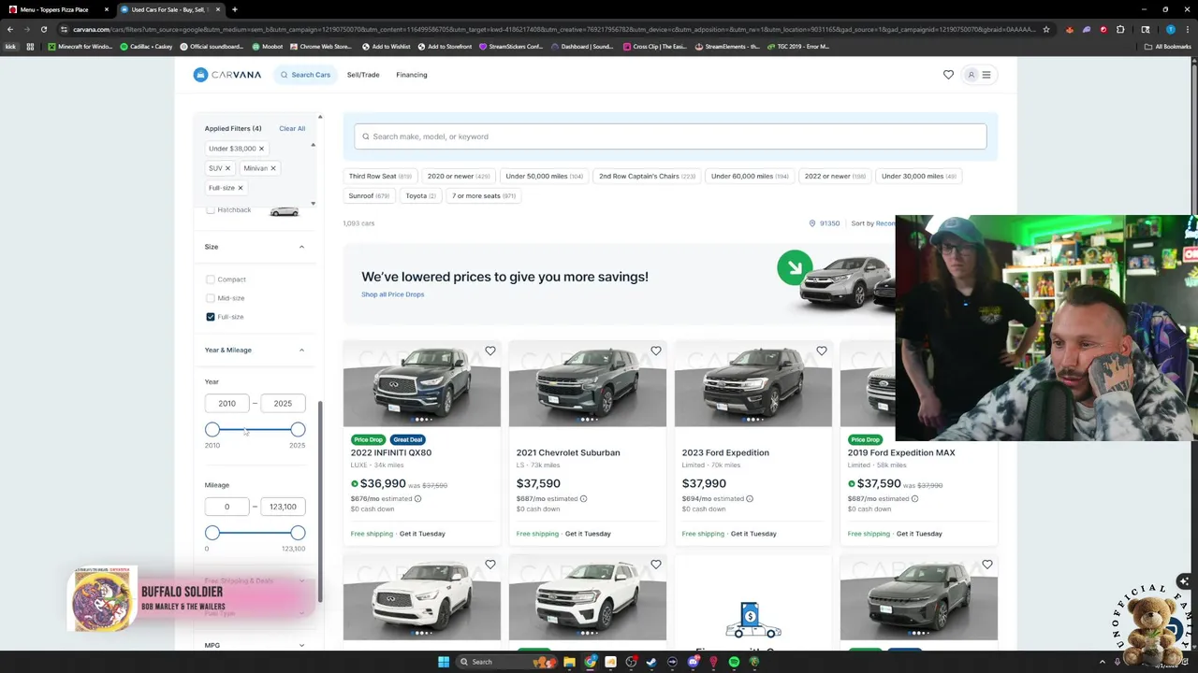1198x673 pixels.
Task: Open File Explorer from the taskbar
Action: coord(569,662)
